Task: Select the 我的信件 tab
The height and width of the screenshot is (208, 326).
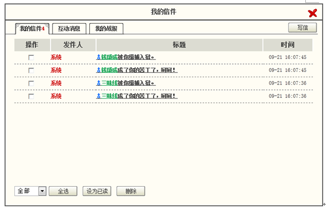Action: (x=32, y=28)
